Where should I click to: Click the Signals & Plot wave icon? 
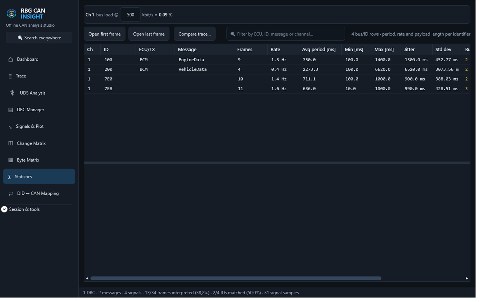pos(10,127)
